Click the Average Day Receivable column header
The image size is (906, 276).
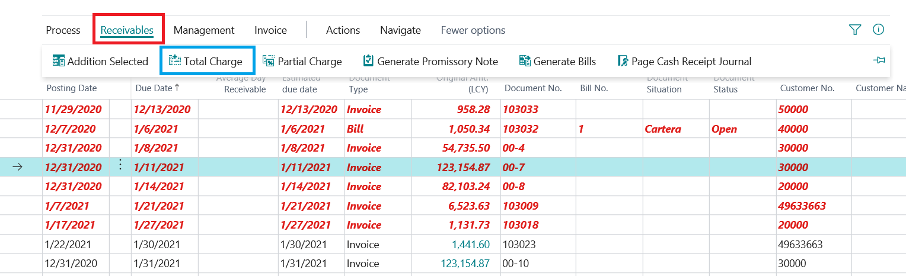pos(241,84)
